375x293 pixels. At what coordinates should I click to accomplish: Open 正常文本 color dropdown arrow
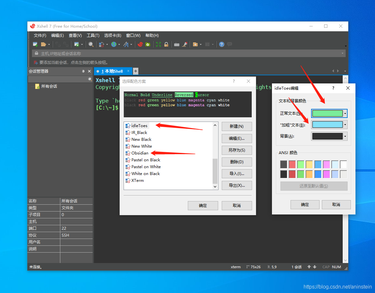click(345, 113)
